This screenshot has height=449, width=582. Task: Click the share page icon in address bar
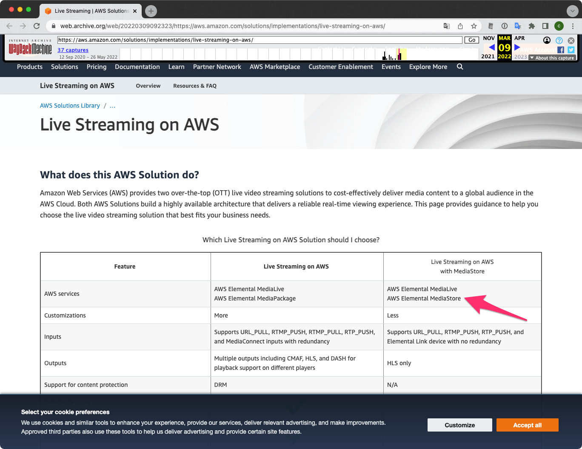[460, 26]
